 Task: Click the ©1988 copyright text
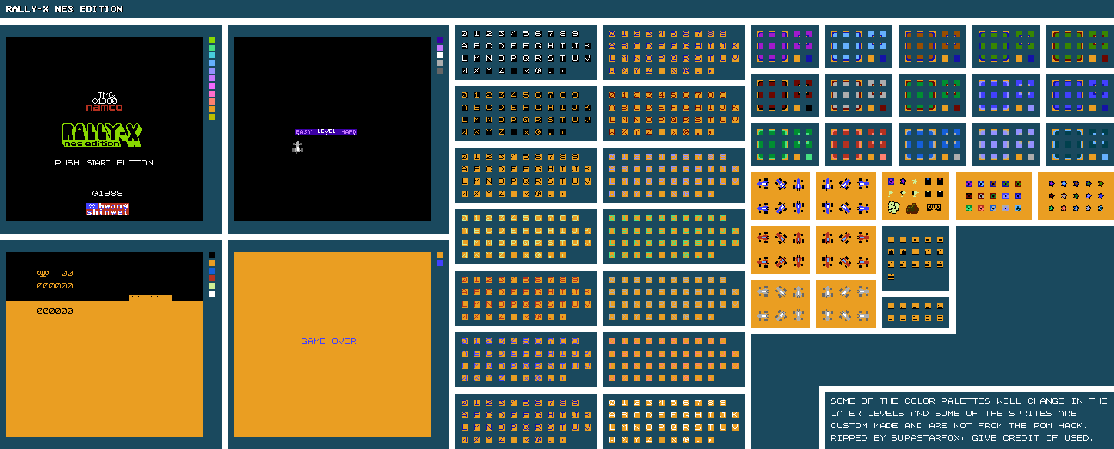coord(107,193)
